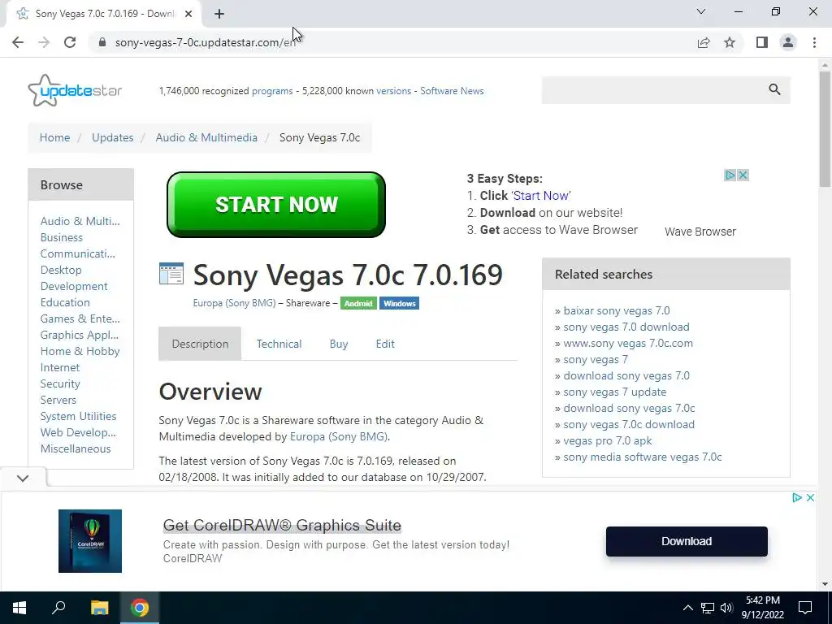This screenshot has height=624, width=832.
Task: Open the Buy tab
Action: pos(339,344)
